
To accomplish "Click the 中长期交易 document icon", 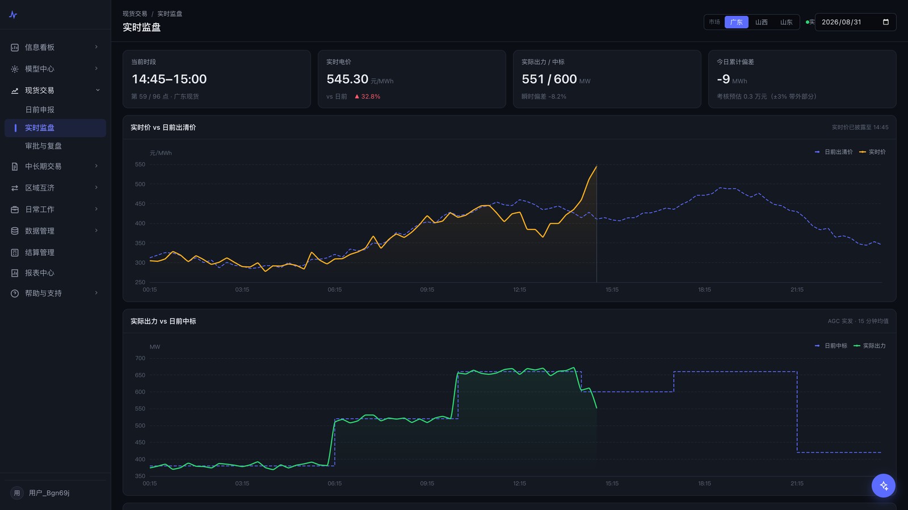I will click(x=15, y=167).
